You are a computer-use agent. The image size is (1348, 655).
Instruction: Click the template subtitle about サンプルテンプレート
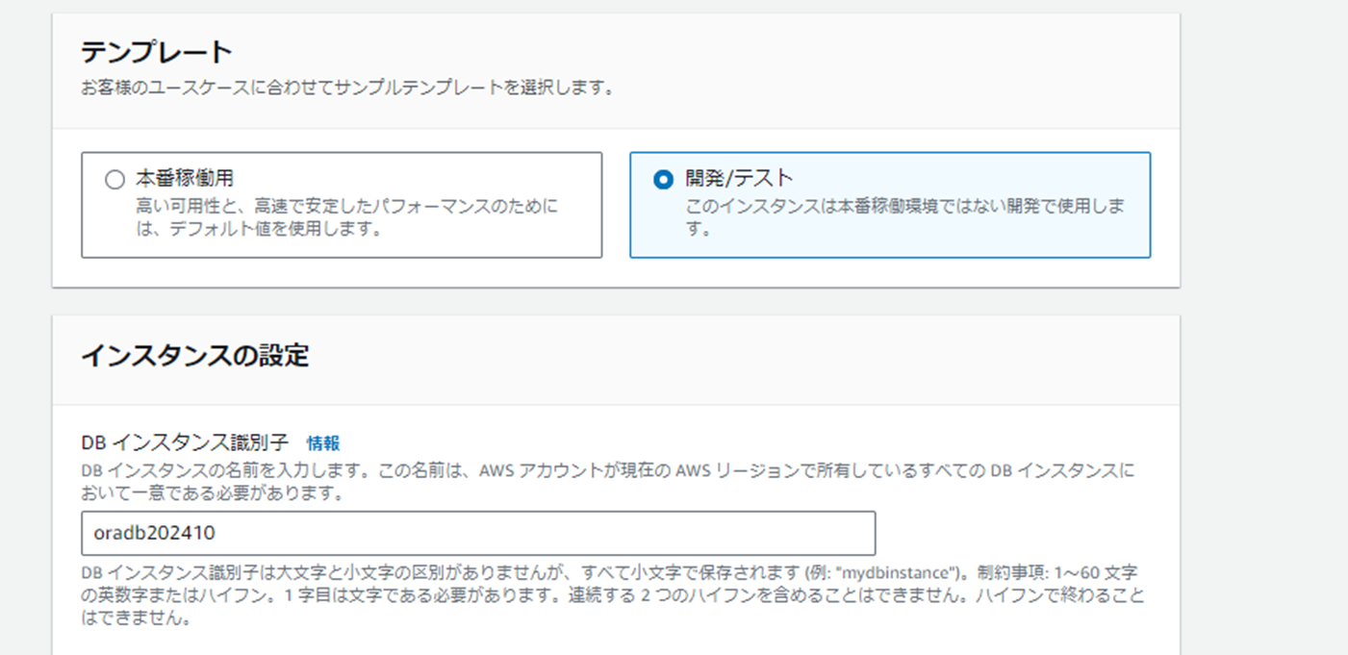(x=347, y=88)
